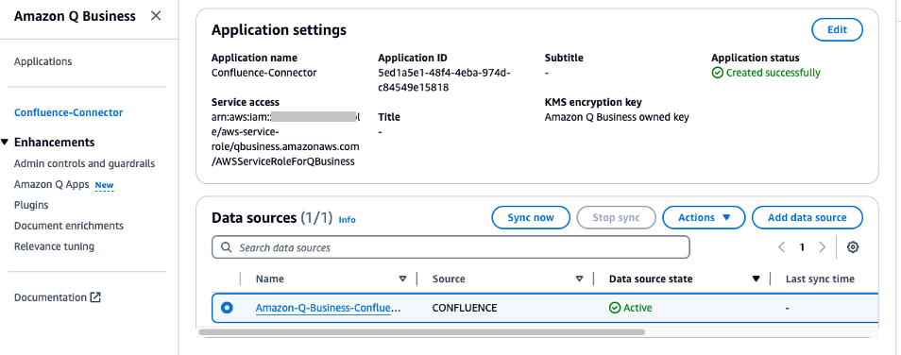Image resolution: width=901 pixels, height=355 pixels.
Task: Click Add data source button
Action: tap(807, 218)
